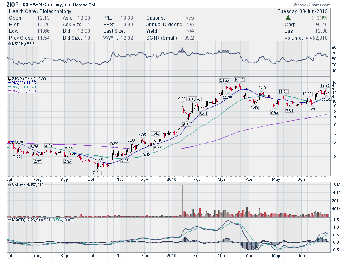Open the StockCharts.com copyright link

click(312, 5)
